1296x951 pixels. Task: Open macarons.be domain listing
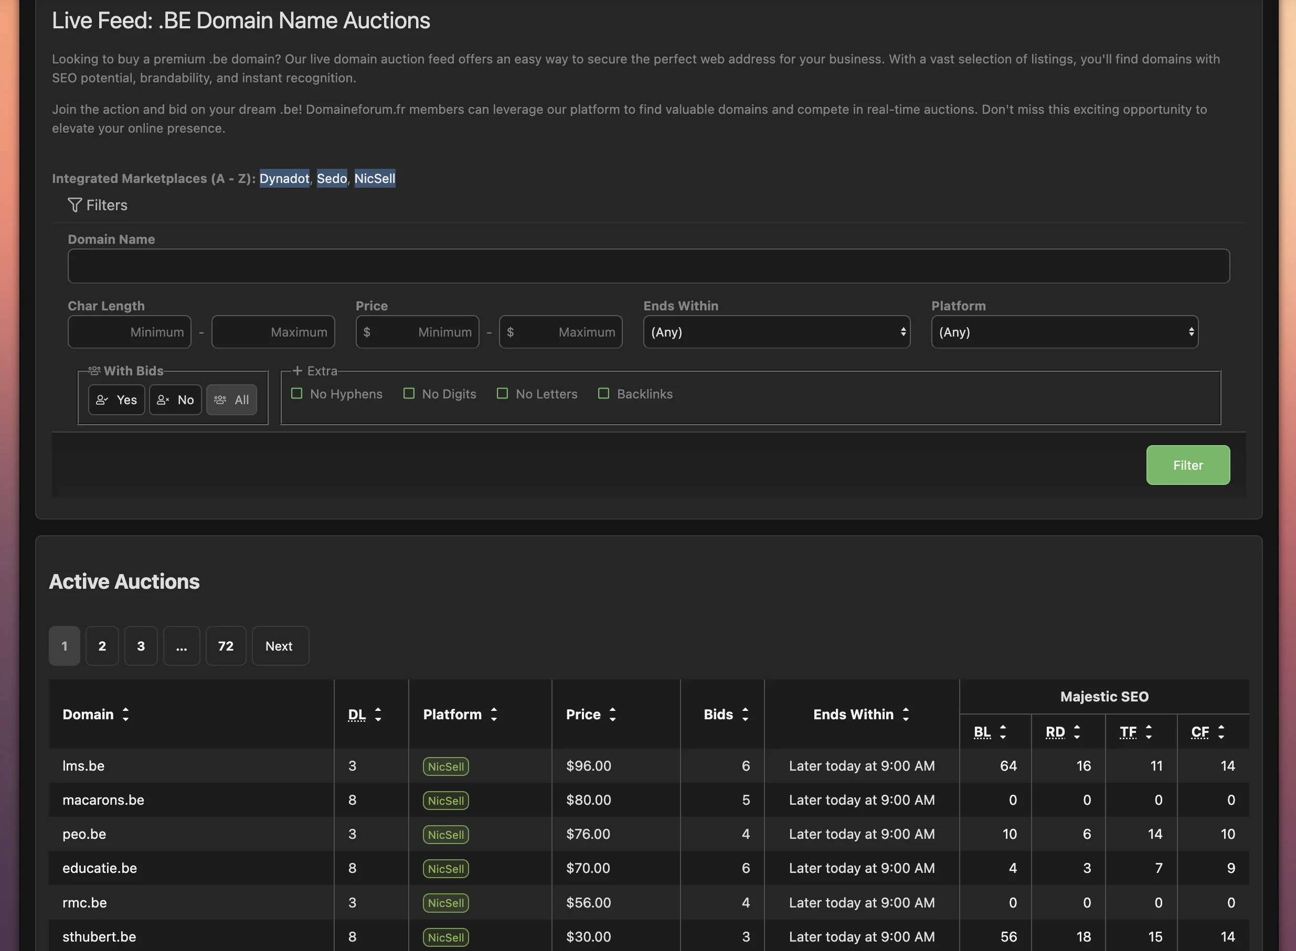[x=103, y=799]
